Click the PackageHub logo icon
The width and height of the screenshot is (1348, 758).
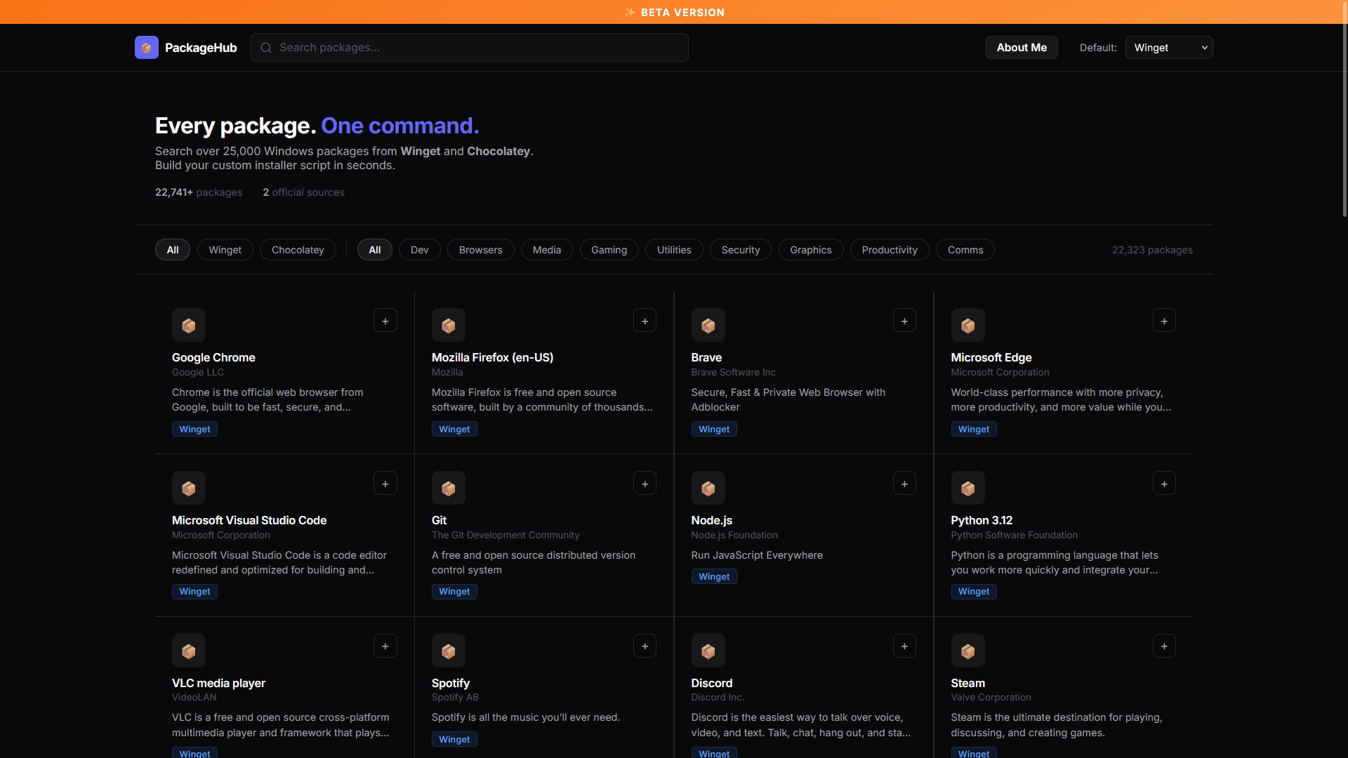(146, 48)
